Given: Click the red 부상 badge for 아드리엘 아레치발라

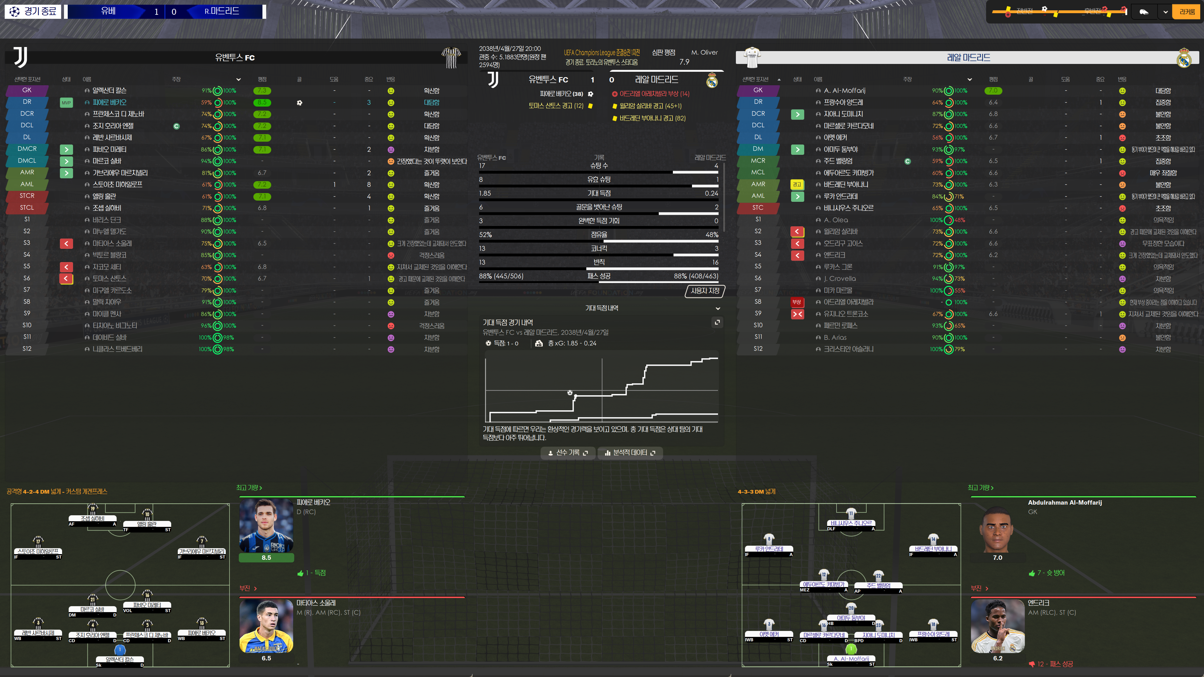Looking at the screenshot, I should 797,302.
